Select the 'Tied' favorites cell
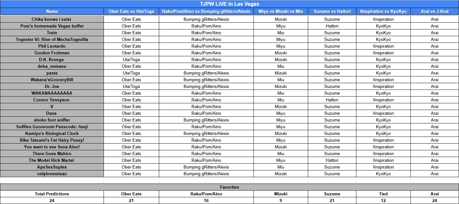459x204 pixels. pos(383,194)
